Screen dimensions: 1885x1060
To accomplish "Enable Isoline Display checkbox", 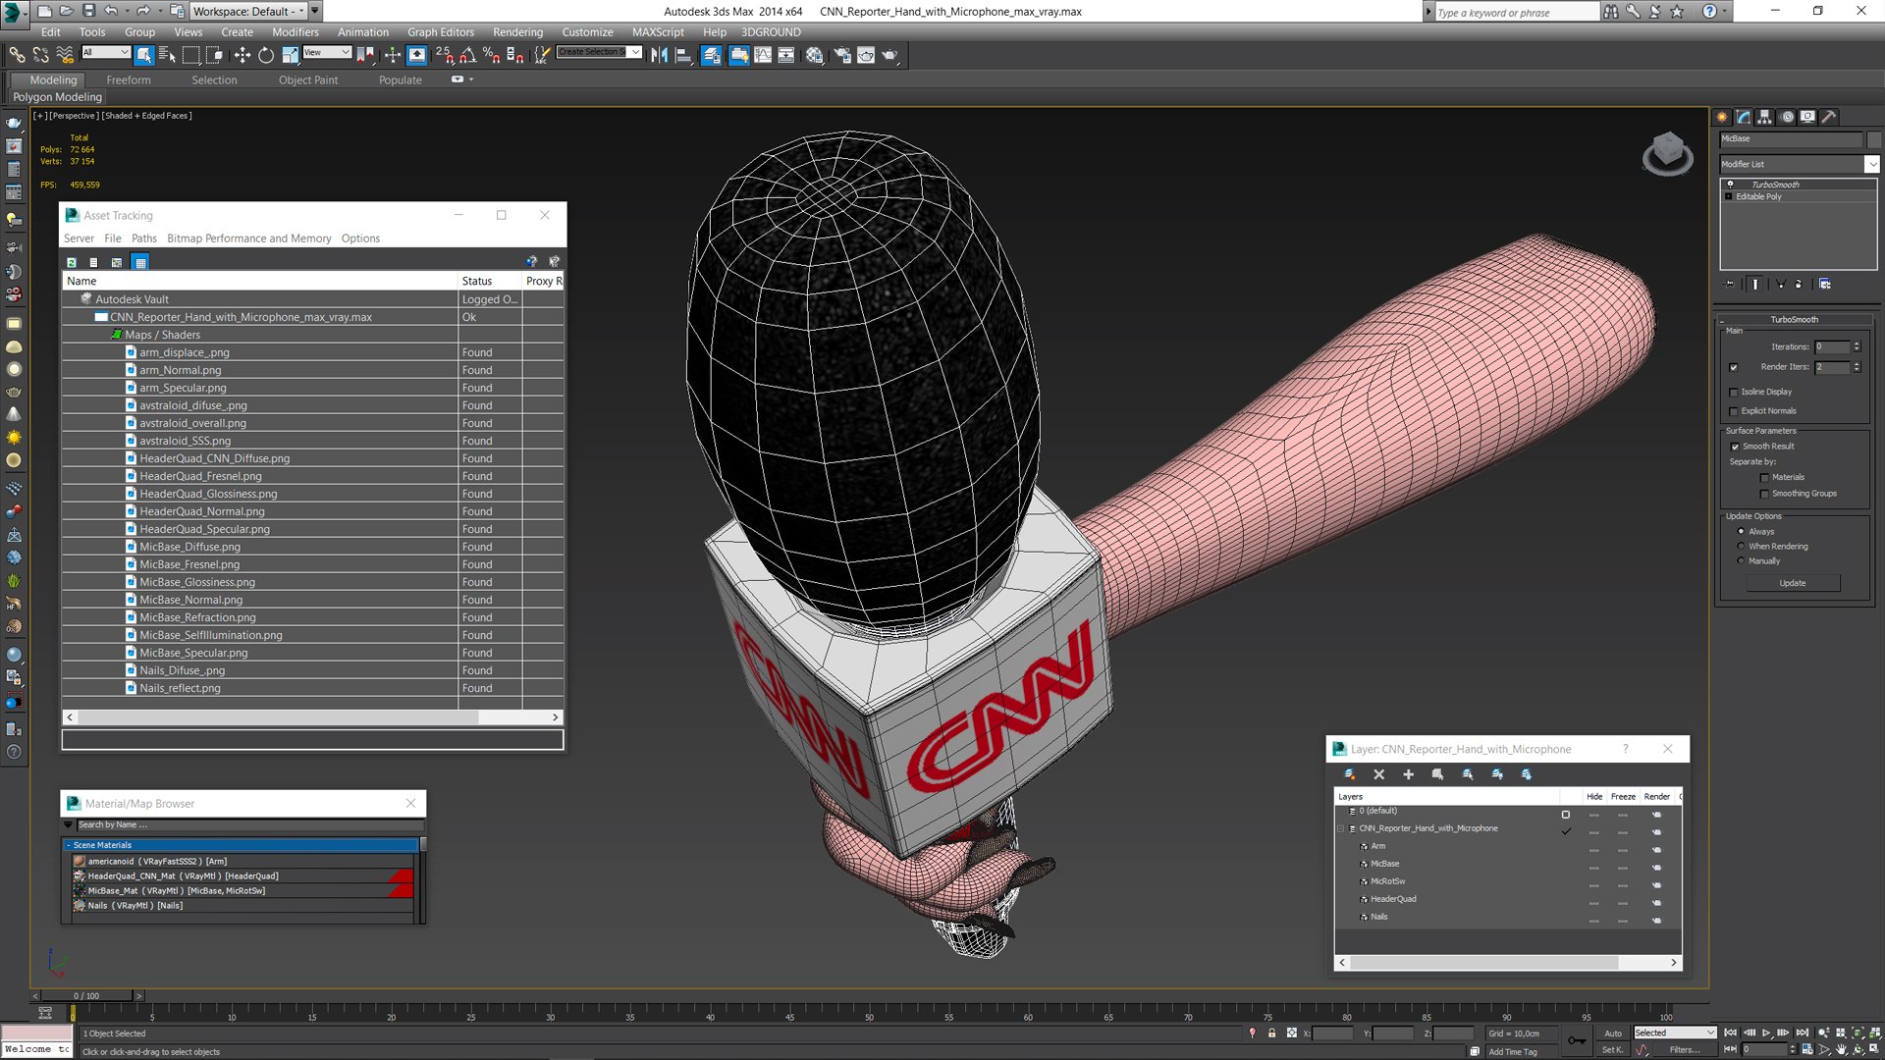I will 1734,392.
